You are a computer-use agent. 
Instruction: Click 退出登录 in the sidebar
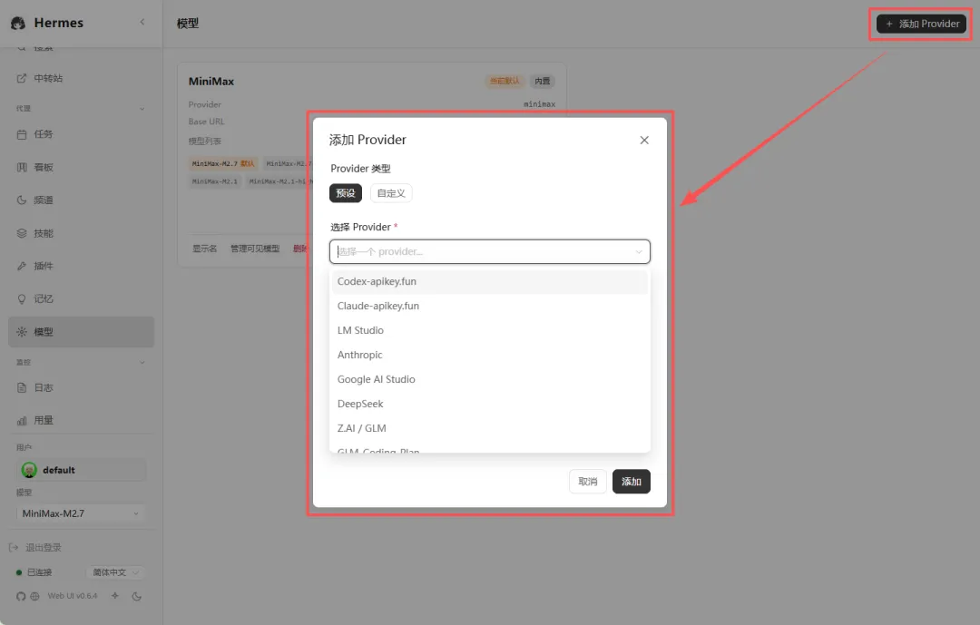(x=44, y=548)
